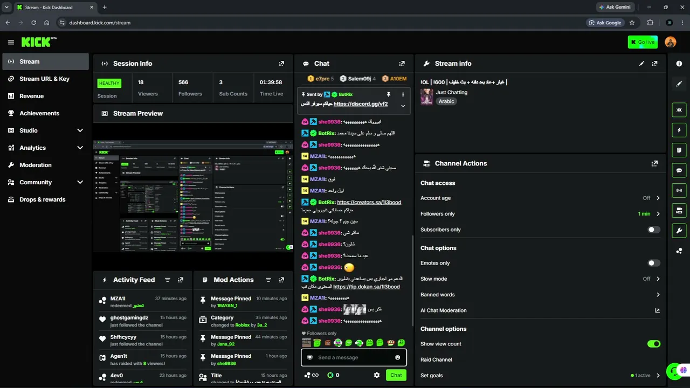Click Raid Channel option
690x388 pixels.
click(x=436, y=359)
